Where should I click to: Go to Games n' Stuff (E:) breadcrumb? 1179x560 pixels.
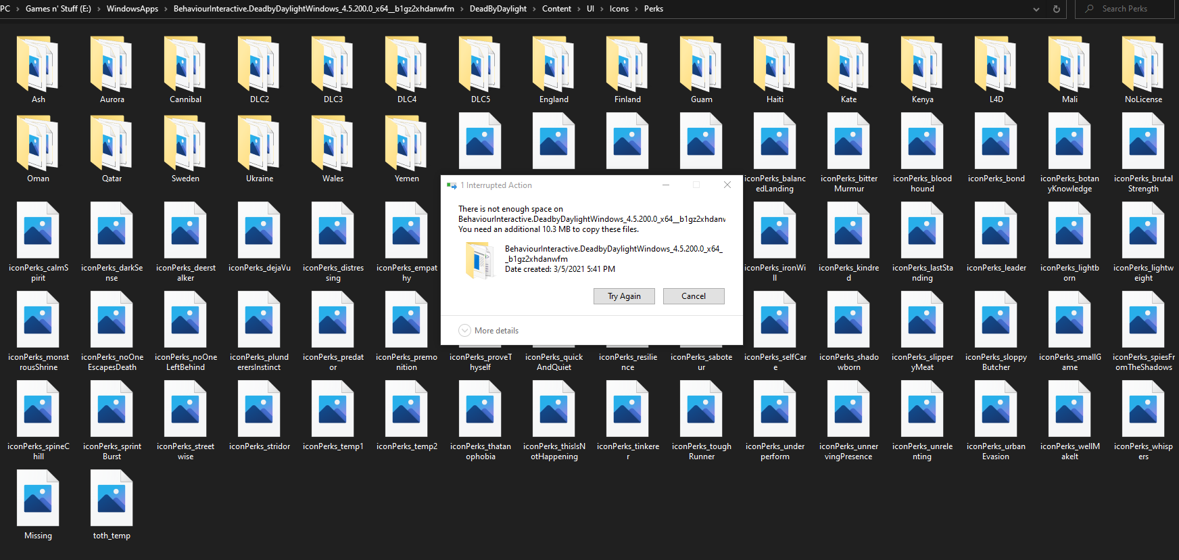(58, 9)
